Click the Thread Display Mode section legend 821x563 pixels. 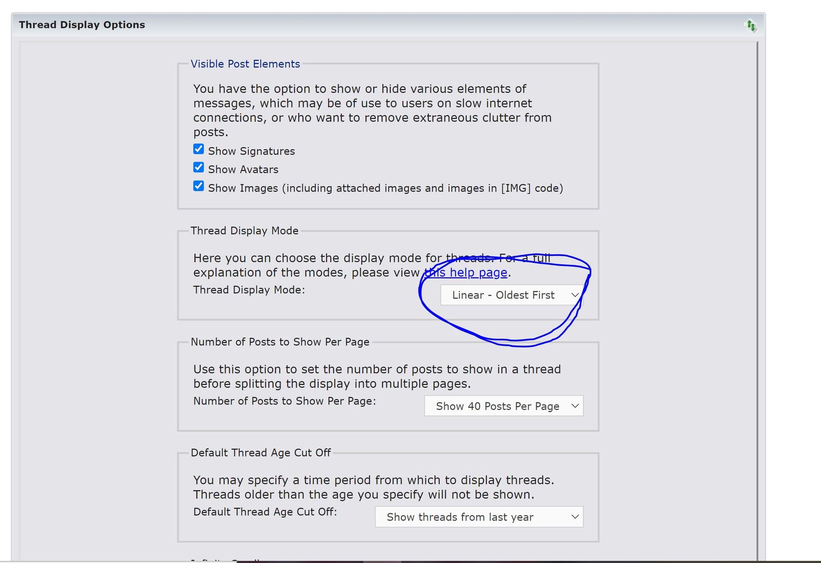click(244, 231)
